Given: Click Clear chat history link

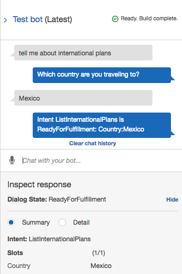Looking at the screenshot, I should click(x=93, y=143).
